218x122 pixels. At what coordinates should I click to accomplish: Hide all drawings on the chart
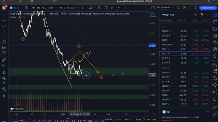coord(4,89)
